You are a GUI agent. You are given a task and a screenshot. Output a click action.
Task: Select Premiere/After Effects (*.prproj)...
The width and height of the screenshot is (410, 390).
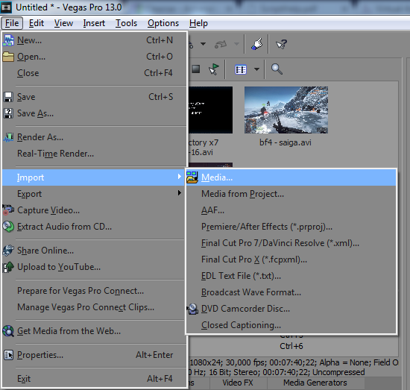291,227
